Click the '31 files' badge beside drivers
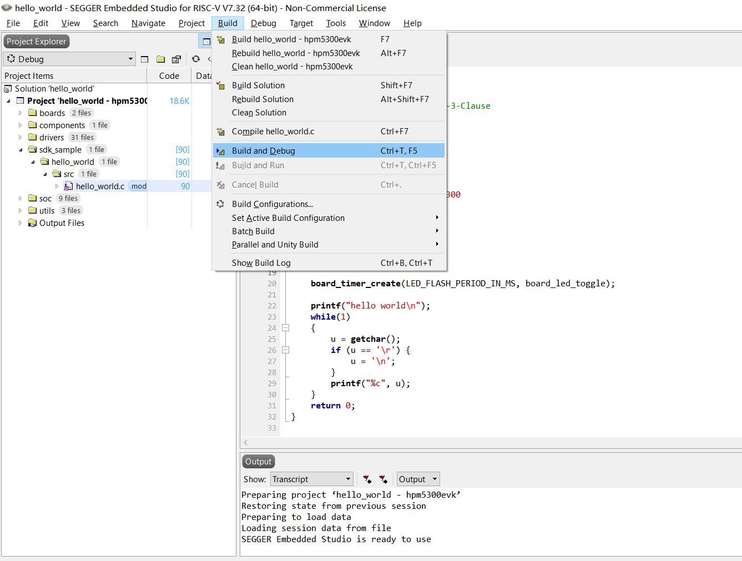 click(x=82, y=138)
